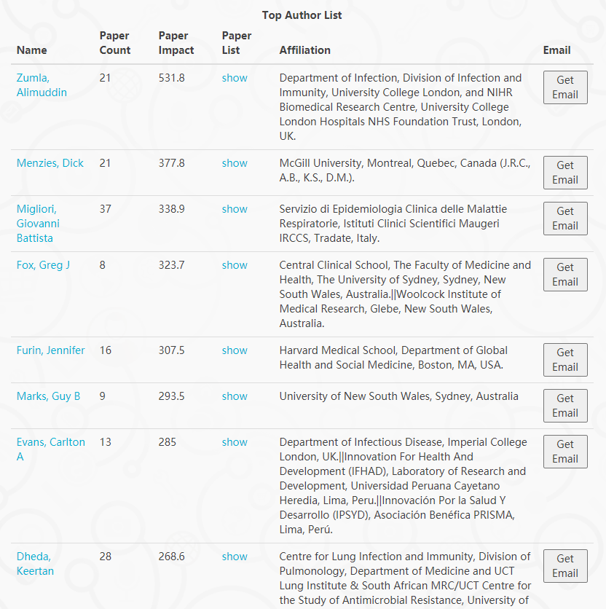Open Fox, Greg J author link
Image resolution: width=606 pixels, height=609 pixels.
point(43,265)
